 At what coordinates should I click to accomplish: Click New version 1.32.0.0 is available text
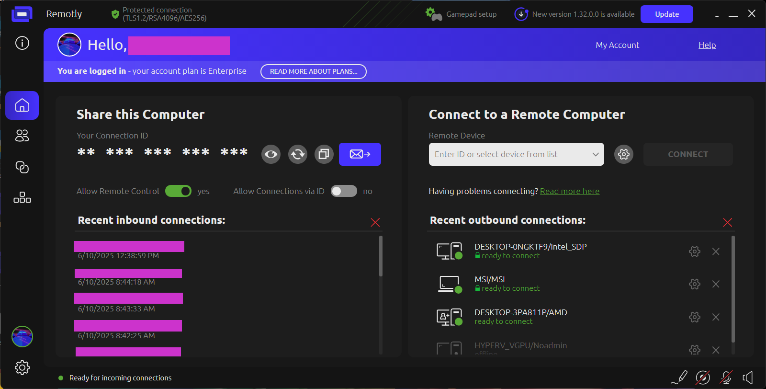[x=583, y=14]
